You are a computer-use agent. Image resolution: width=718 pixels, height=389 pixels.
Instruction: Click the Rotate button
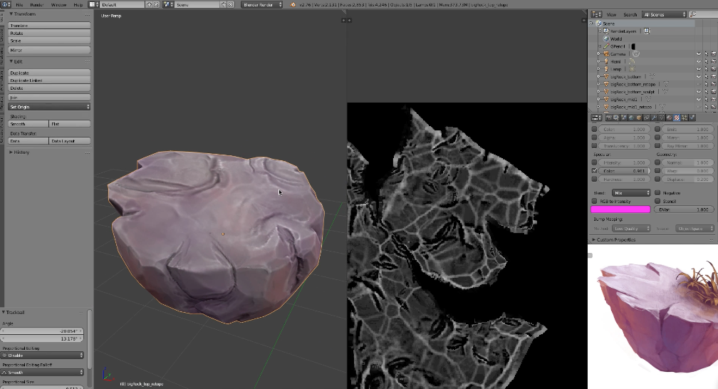pos(49,33)
